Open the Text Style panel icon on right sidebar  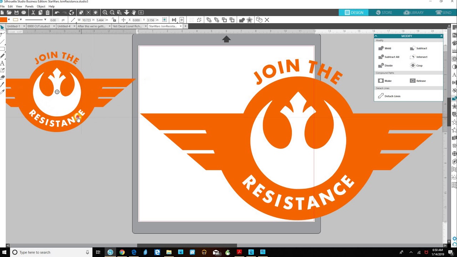click(x=454, y=75)
